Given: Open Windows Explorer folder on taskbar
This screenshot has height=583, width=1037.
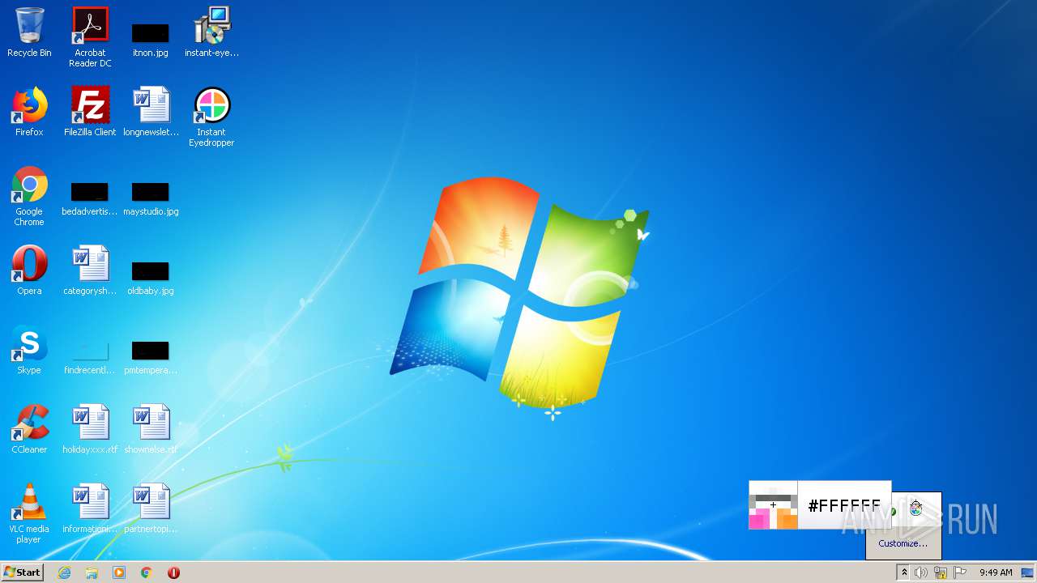Looking at the screenshot, I should [x=92, y=572].
